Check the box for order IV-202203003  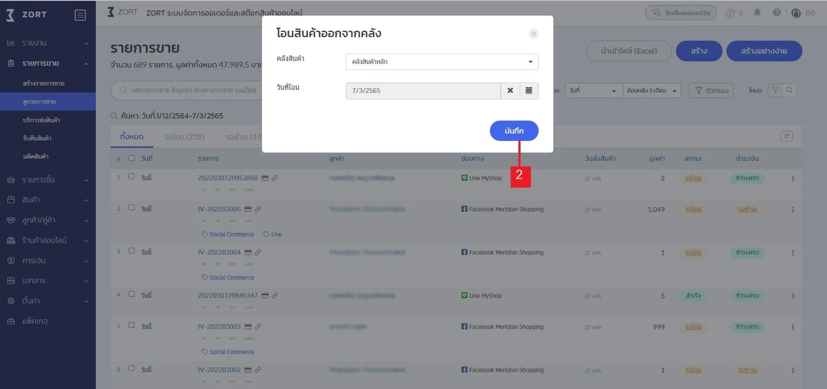click(x=131, y=325)
